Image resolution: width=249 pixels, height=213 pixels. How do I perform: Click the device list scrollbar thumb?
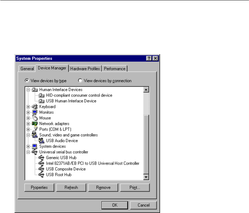point(146,144)
